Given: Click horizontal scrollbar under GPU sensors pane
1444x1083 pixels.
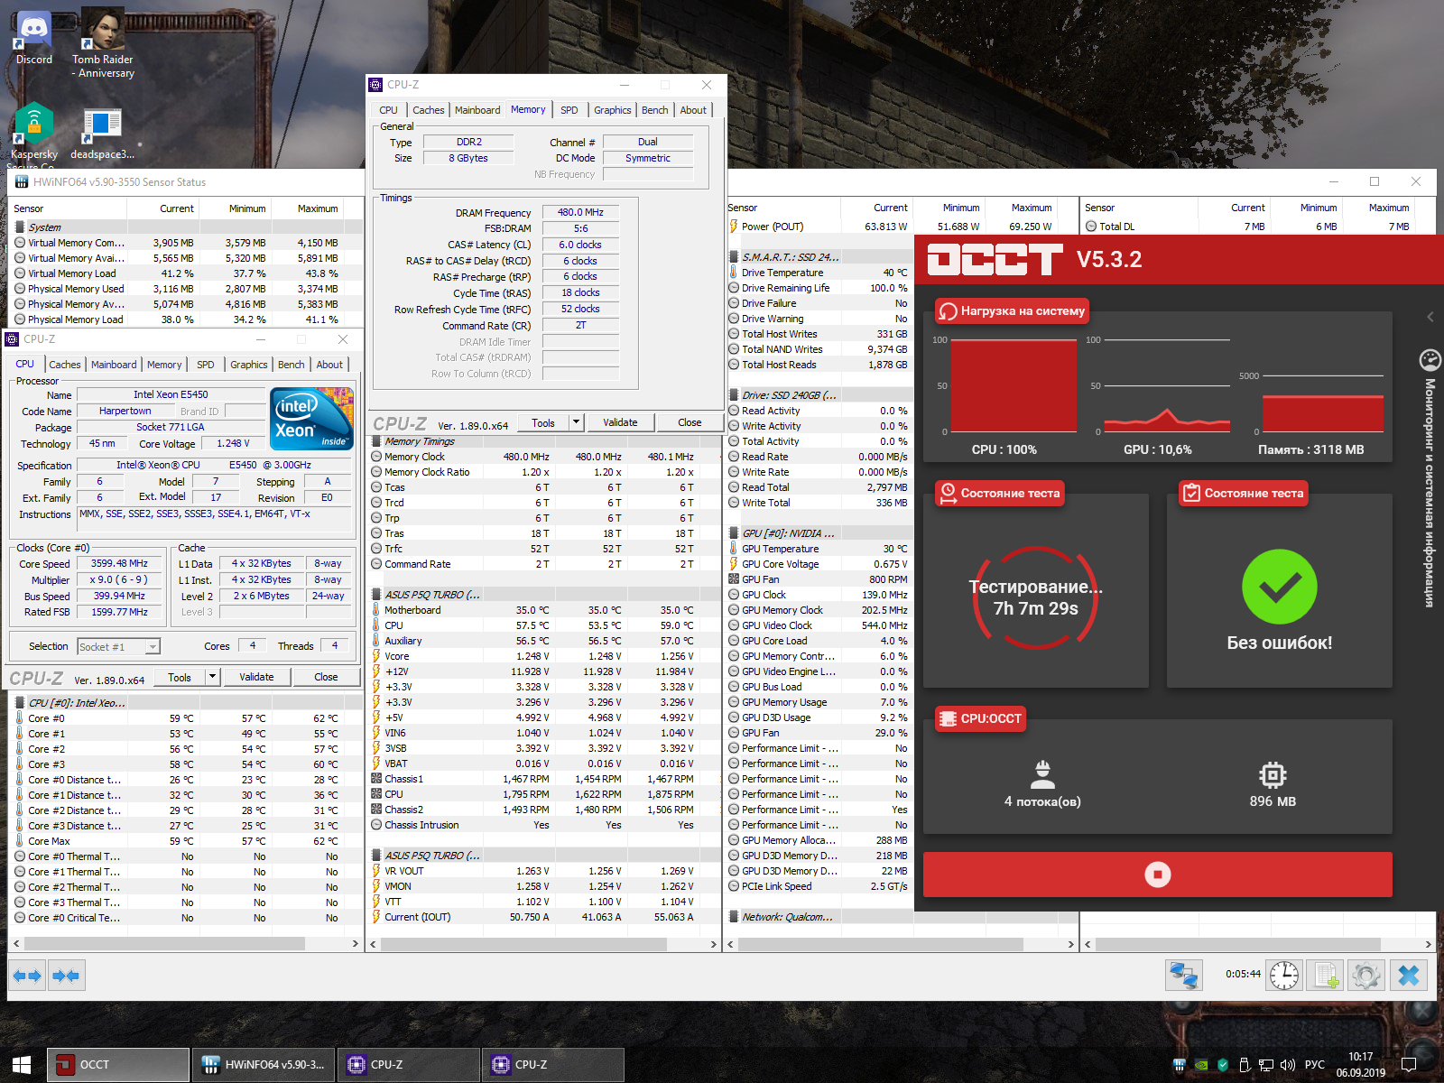Looking at the screenshot, I should 901,944.
